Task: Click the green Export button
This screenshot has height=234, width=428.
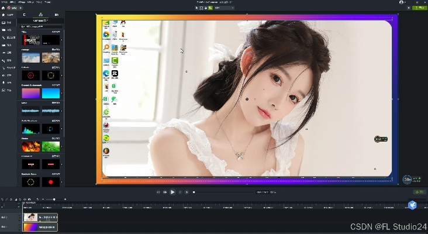Action: [x=419, y=192]
